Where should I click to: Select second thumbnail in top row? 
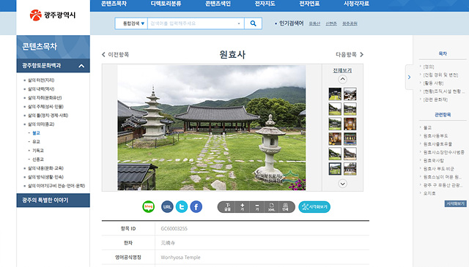coord(350,94)
